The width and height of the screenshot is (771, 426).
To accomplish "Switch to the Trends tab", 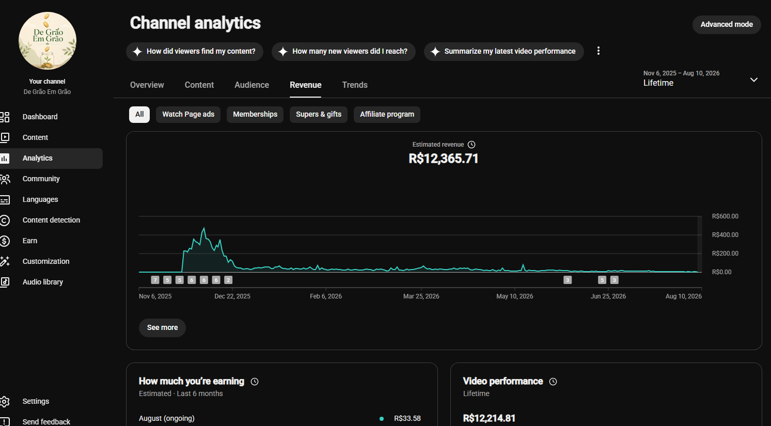I will click(355, 85).
